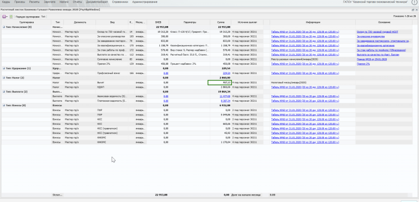Open the Справочники menu
This screenshot has height=202, width=419.
click(118, 2)
